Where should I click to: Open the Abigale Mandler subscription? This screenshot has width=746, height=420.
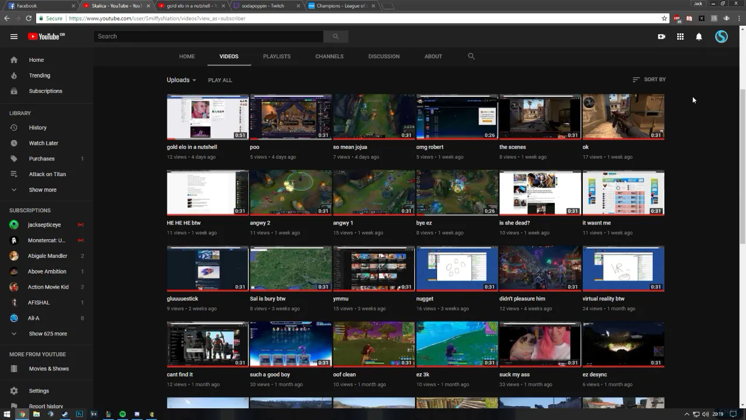(47, 256)
